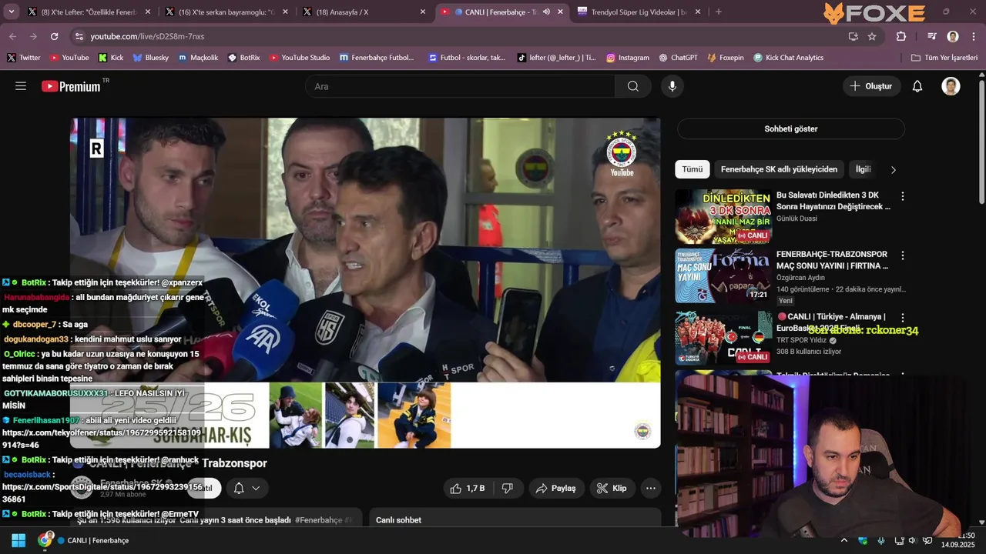
Task: Click install app icon in address bar
Action: (x=854, y=36)
